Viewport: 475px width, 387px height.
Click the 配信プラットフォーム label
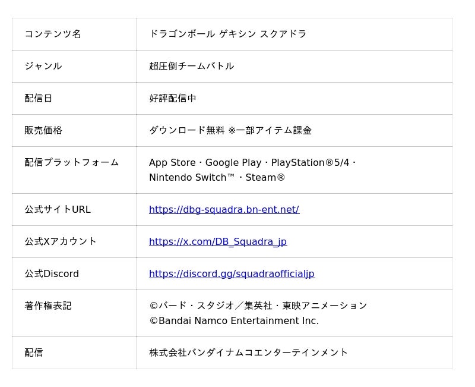click(71, 162)
